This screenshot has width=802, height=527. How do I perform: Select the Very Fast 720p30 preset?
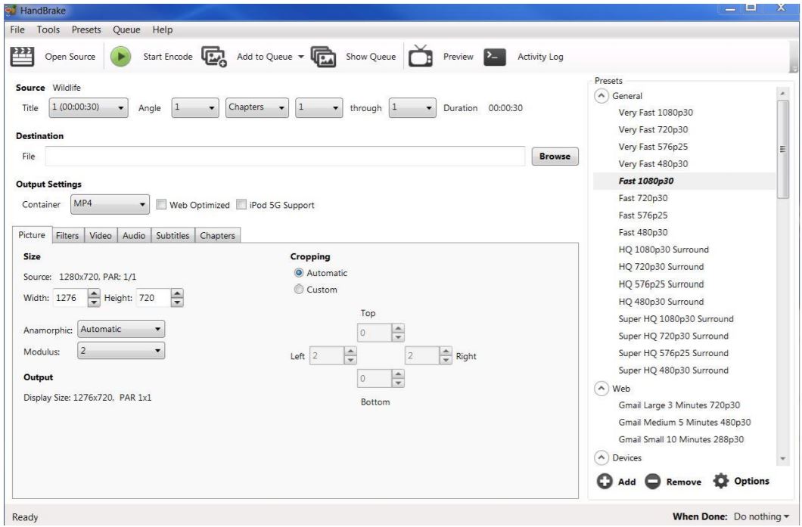(x=653, y=130)
